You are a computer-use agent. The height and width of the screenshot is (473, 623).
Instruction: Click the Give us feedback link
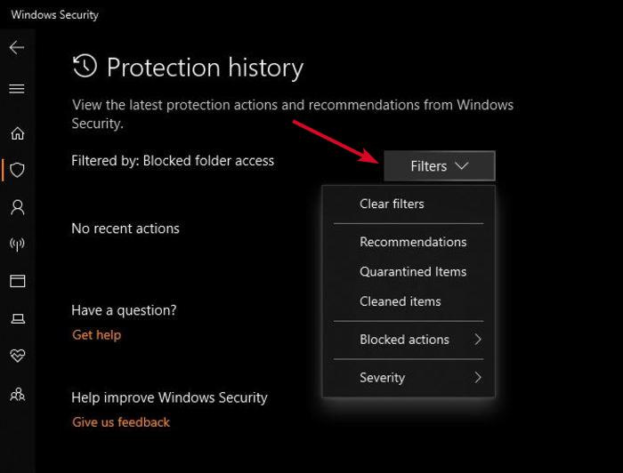(x=121, y=422)
